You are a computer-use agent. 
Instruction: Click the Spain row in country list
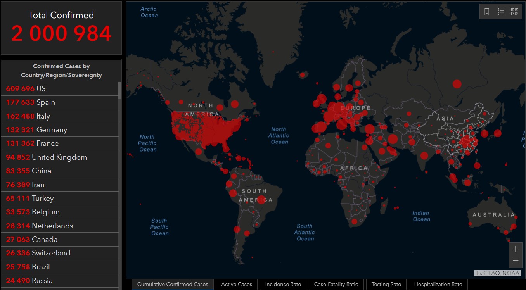pyautogui.click(x=60, y=102)
